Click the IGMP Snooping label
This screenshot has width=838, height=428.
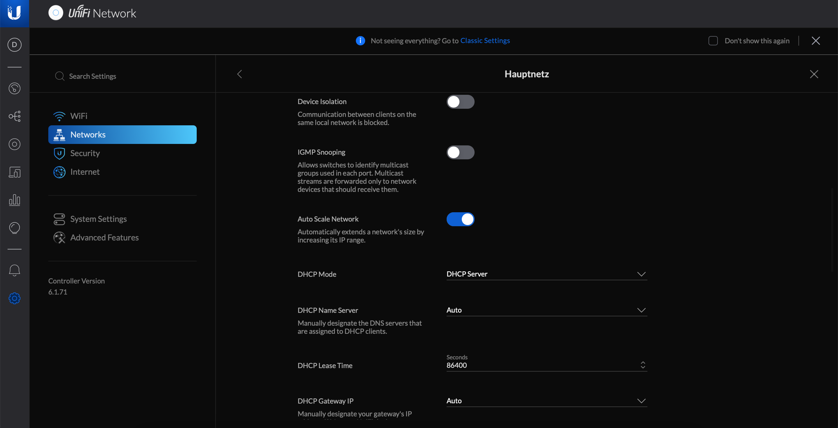tap(321, 152)
